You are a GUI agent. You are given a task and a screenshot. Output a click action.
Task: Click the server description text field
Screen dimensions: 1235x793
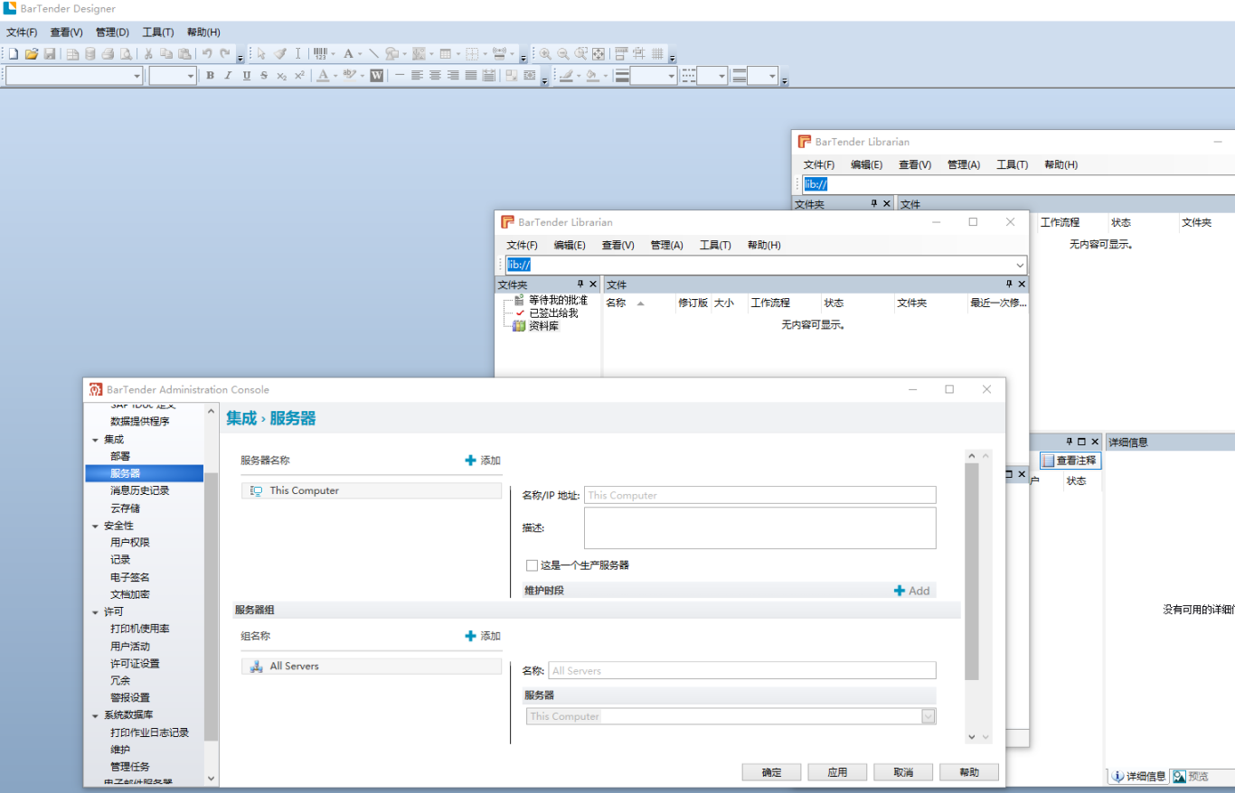coord(759,528)
